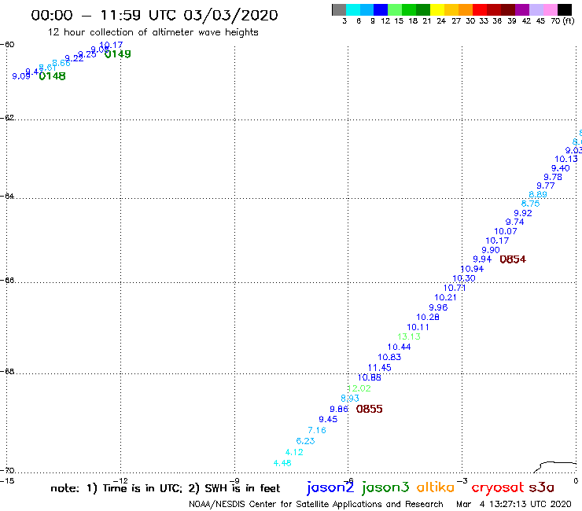
Task: Click the 10.21 wave height value
Action: click(445, 298)
